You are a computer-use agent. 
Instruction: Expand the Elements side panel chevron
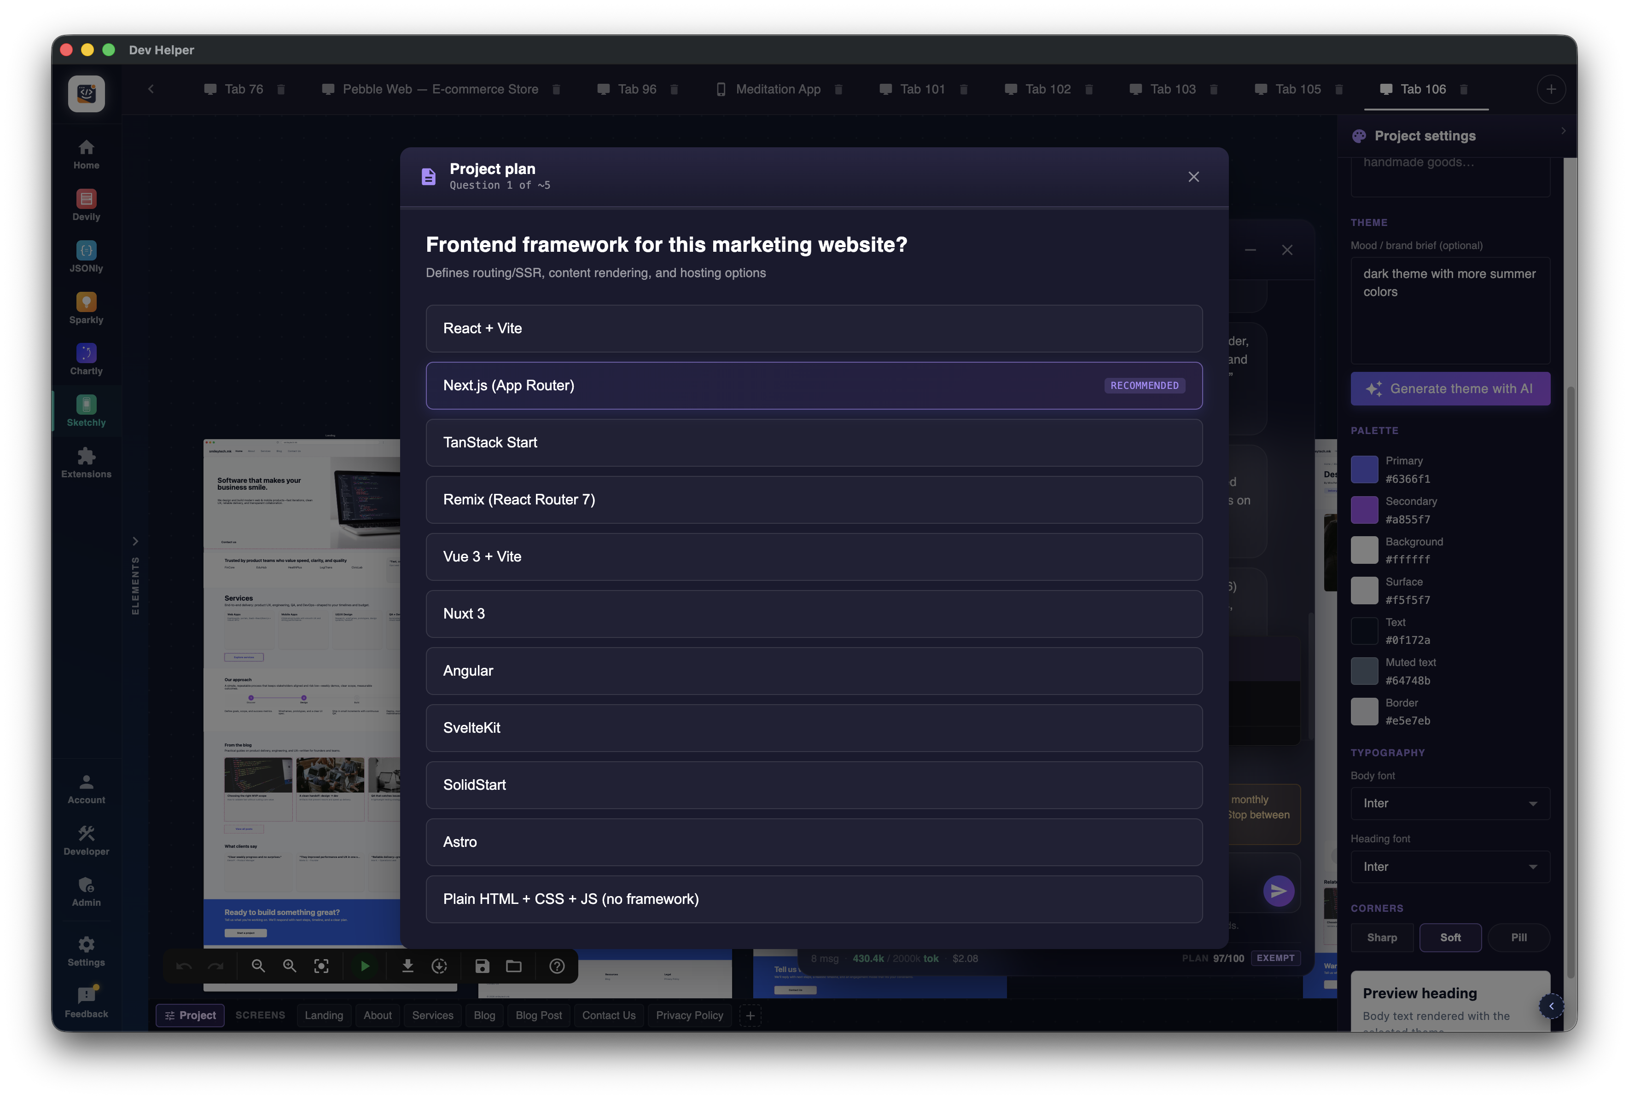[135, 541]
